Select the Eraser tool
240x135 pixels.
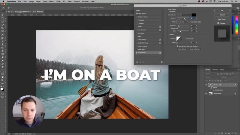tap(3, 51)
